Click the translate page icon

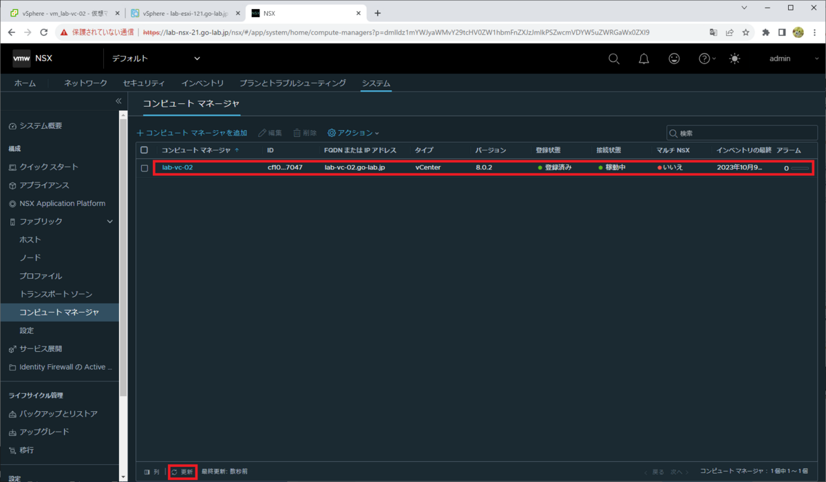click(x=713, y=32)
